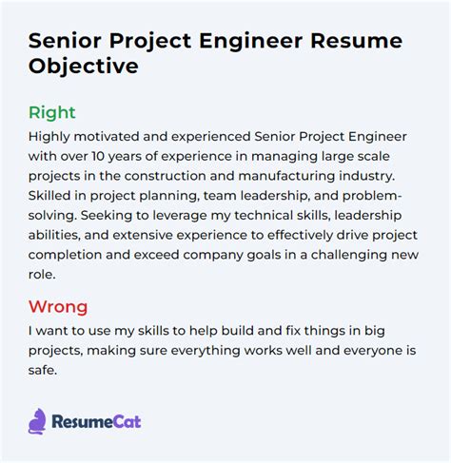Click the word role. ending the paragraph
This screenshot has width=451, height=463.
point(42,275)
